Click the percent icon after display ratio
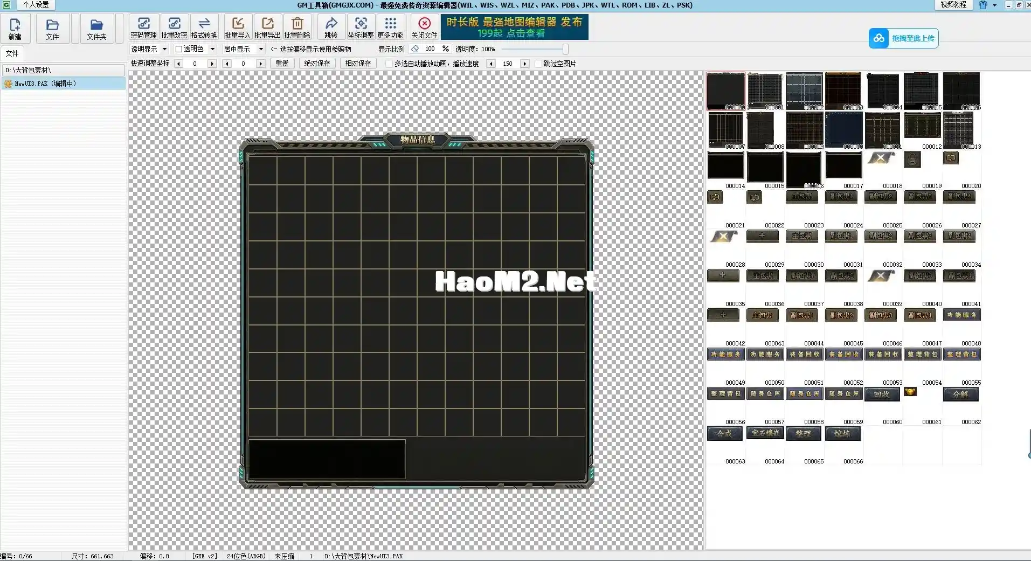 coord(446,49)
